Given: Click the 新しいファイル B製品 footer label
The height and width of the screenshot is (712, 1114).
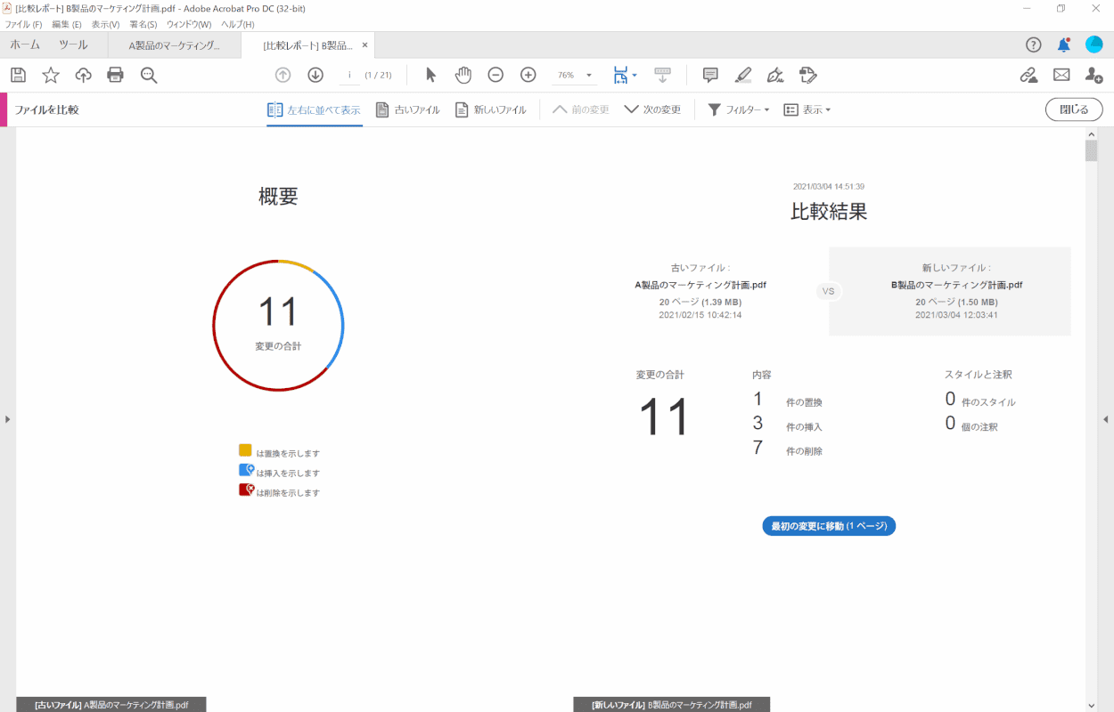Looking at the screenshot, I should coord(672,704).
